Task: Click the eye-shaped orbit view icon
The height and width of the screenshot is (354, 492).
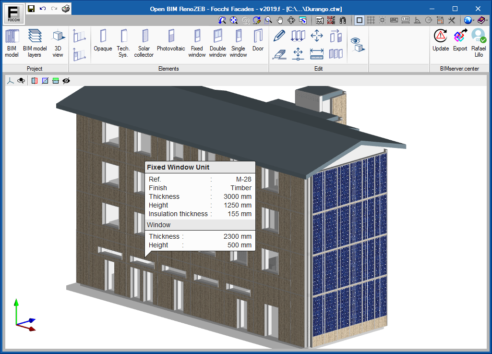Action: (21, 81)
